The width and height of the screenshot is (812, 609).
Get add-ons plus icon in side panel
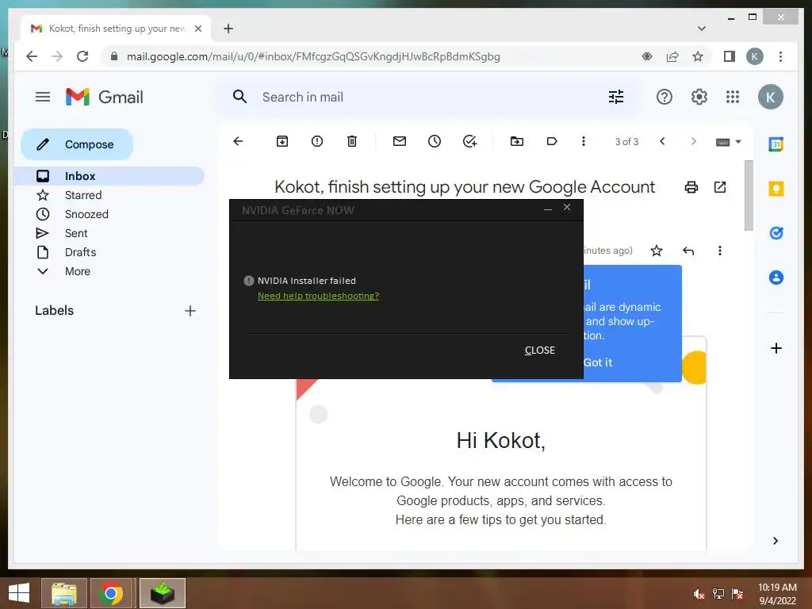pos(776,348)
